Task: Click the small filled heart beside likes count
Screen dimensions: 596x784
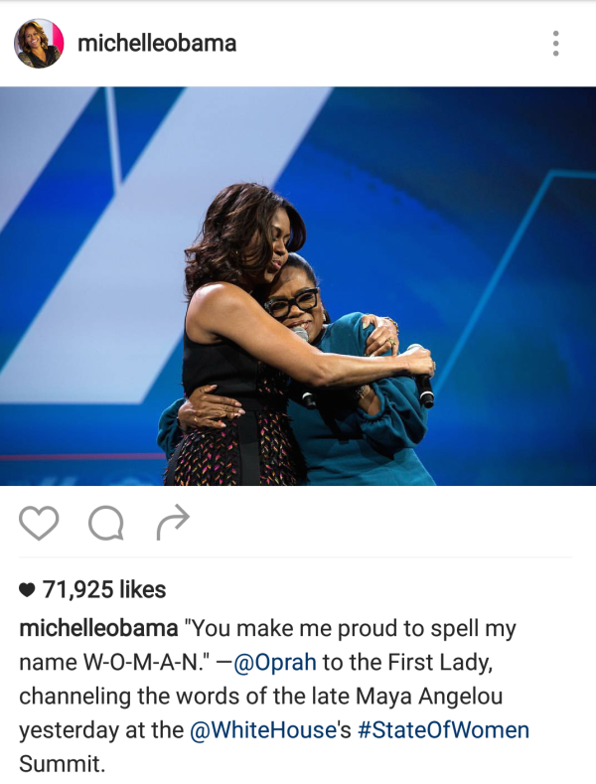Action: tap(27, 590)
